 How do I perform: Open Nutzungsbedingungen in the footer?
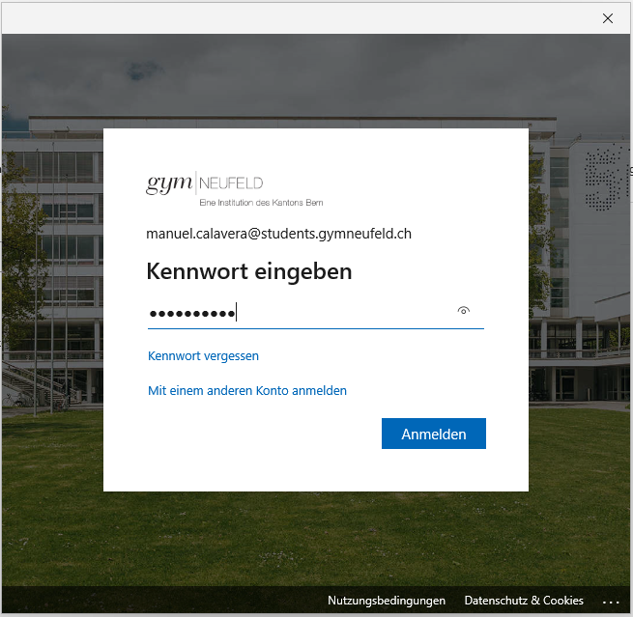coord(386,601)
